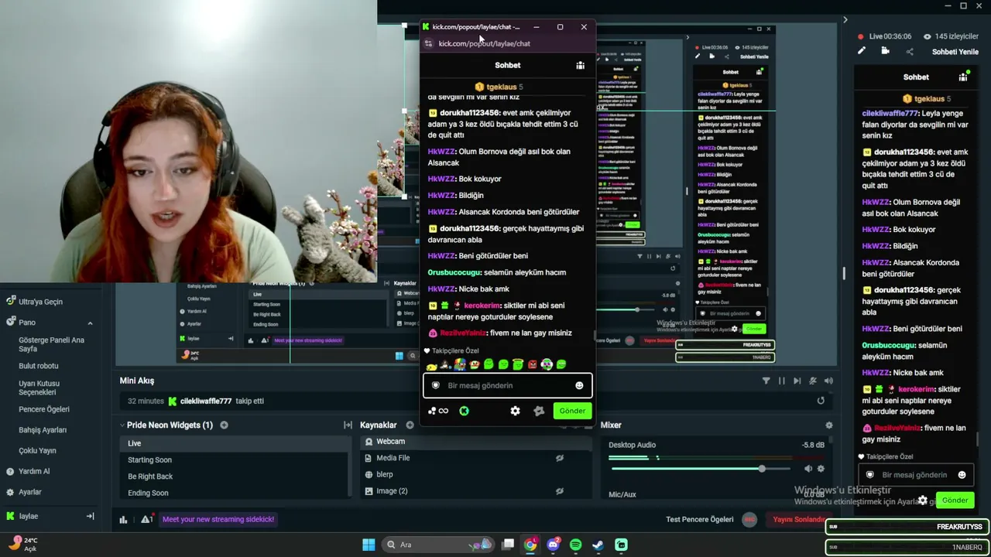Image resolution: width=991 pixels, height=557 pixels.
Task: Collapse the Pano sidebar section
Action: pyautogui.click(x=90, y=323)
